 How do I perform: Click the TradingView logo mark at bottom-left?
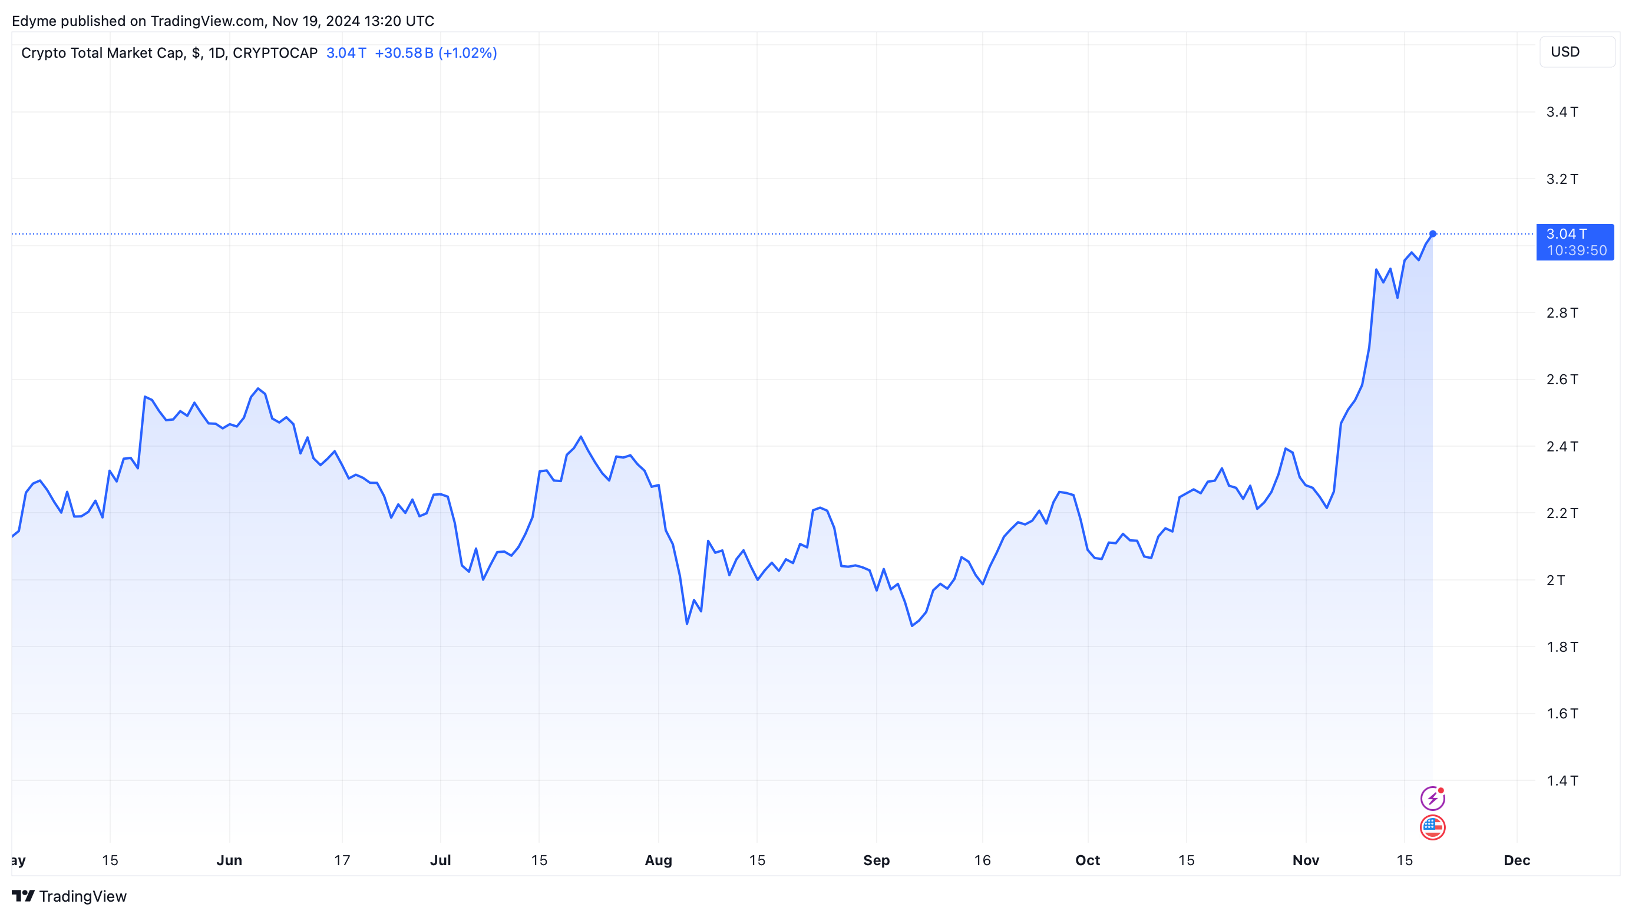click(23, 895)
